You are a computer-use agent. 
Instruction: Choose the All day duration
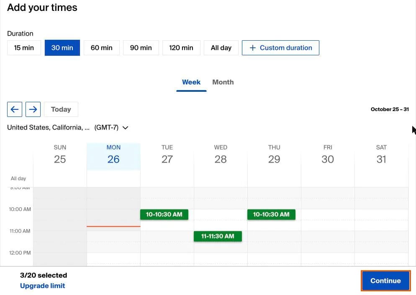[221, 48]
